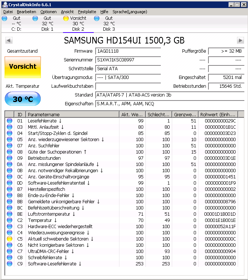
Task: Click status icon of Anz. Suchfehler row
Action: pyautogui.click(x=10, y=145)
